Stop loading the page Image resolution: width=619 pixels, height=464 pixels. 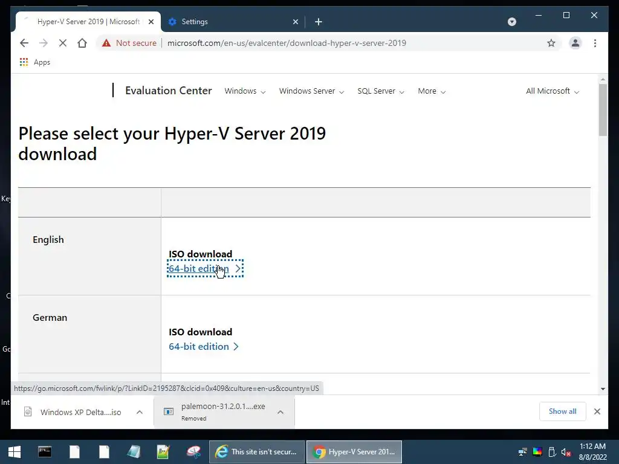coord(63,43)
